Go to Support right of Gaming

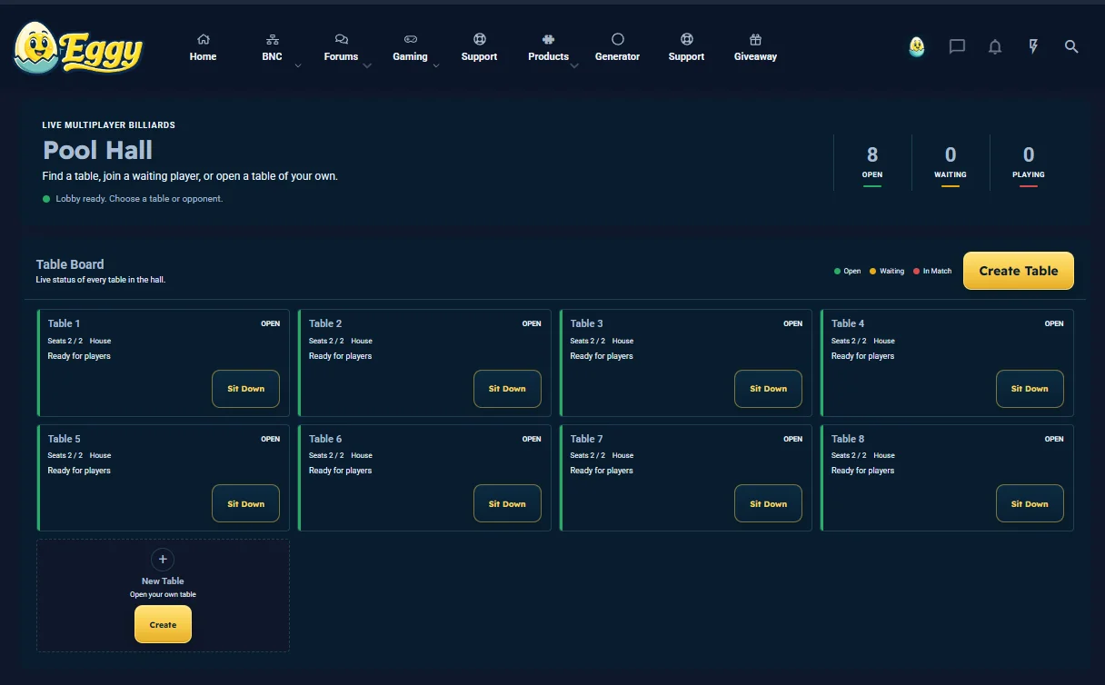479,47
